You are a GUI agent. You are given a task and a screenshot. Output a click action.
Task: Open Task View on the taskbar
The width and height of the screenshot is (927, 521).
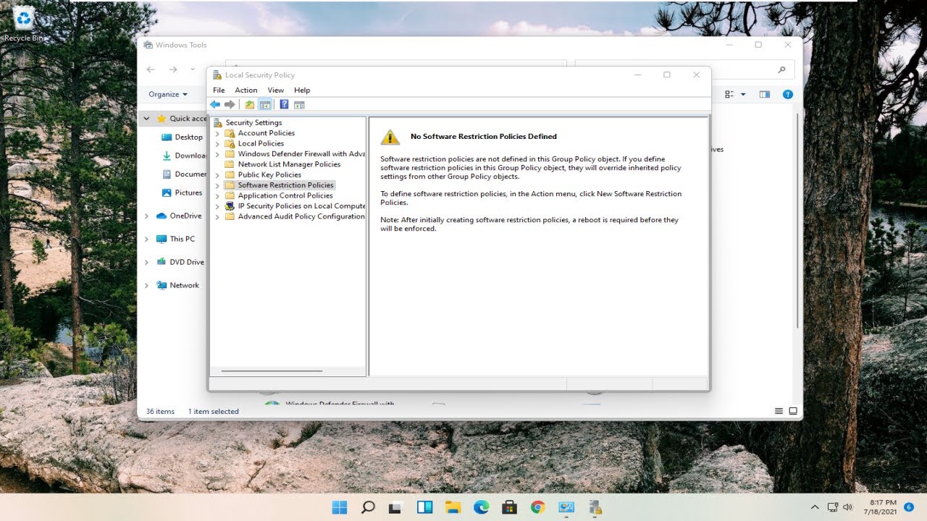[396, 507]
